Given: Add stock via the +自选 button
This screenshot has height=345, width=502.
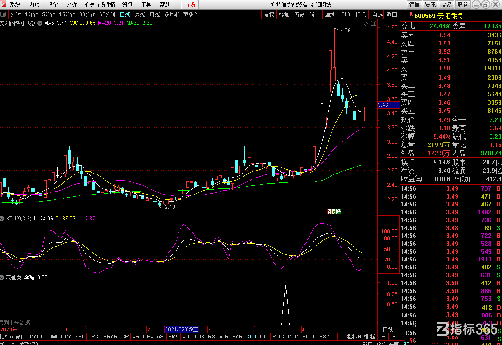Looking at the screenshot, I should (376, 14).
